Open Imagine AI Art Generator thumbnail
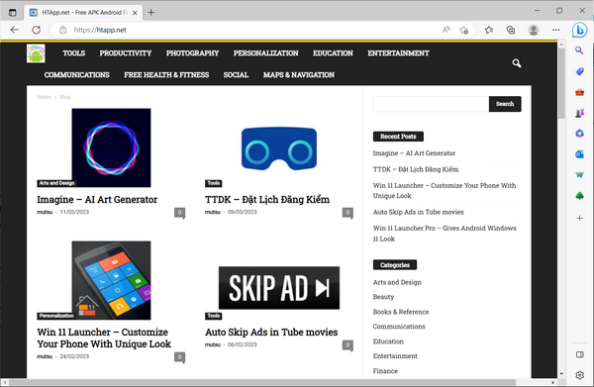Image resolution: width=594 pixels, height=387 pixels. coord(111,147)
